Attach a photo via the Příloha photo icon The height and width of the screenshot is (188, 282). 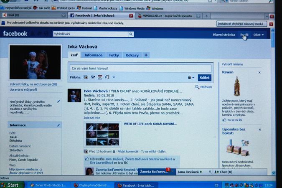(x=86, y=77)
